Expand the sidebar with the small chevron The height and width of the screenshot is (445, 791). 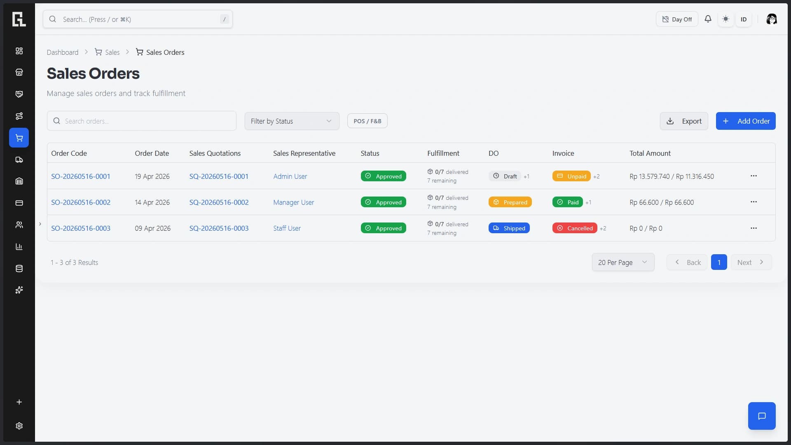[x=40, y=224]
